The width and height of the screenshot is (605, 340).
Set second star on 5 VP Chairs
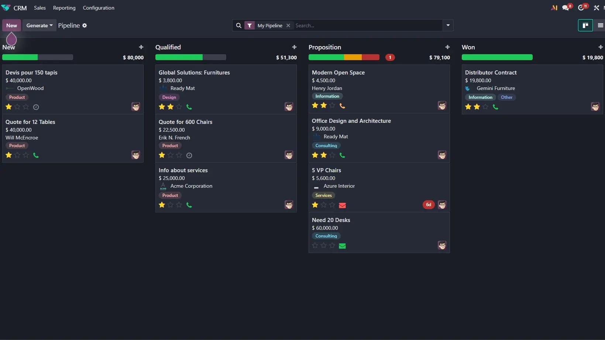[x=324, y=205]
